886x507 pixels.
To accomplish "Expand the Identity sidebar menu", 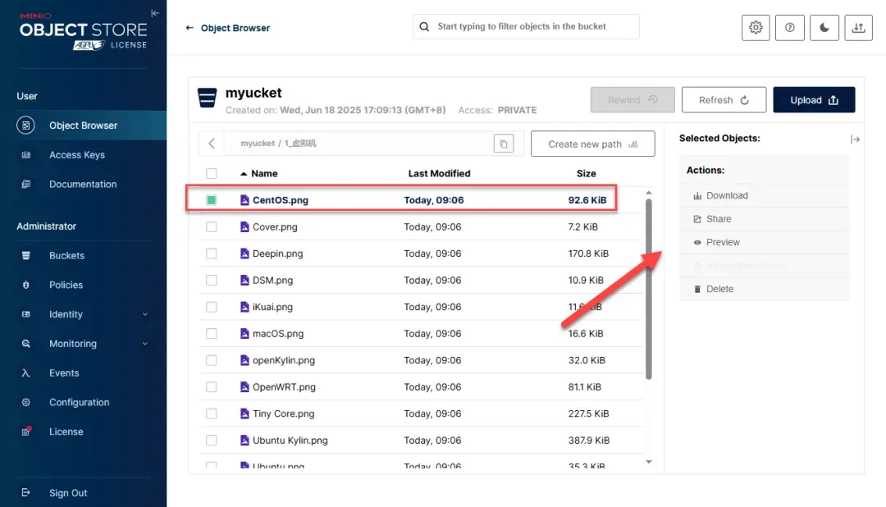I will pyautogui.click(x=66, y=314).
